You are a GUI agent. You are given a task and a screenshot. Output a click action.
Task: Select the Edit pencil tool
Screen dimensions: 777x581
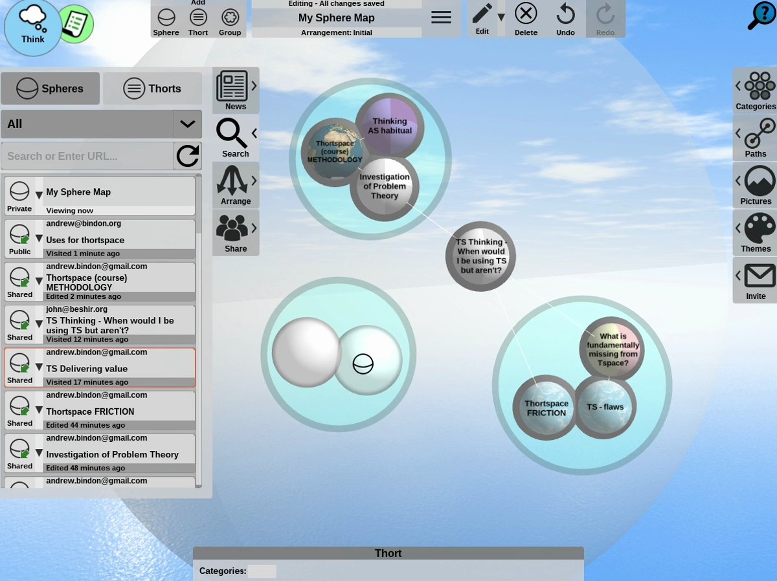(482, 18)
